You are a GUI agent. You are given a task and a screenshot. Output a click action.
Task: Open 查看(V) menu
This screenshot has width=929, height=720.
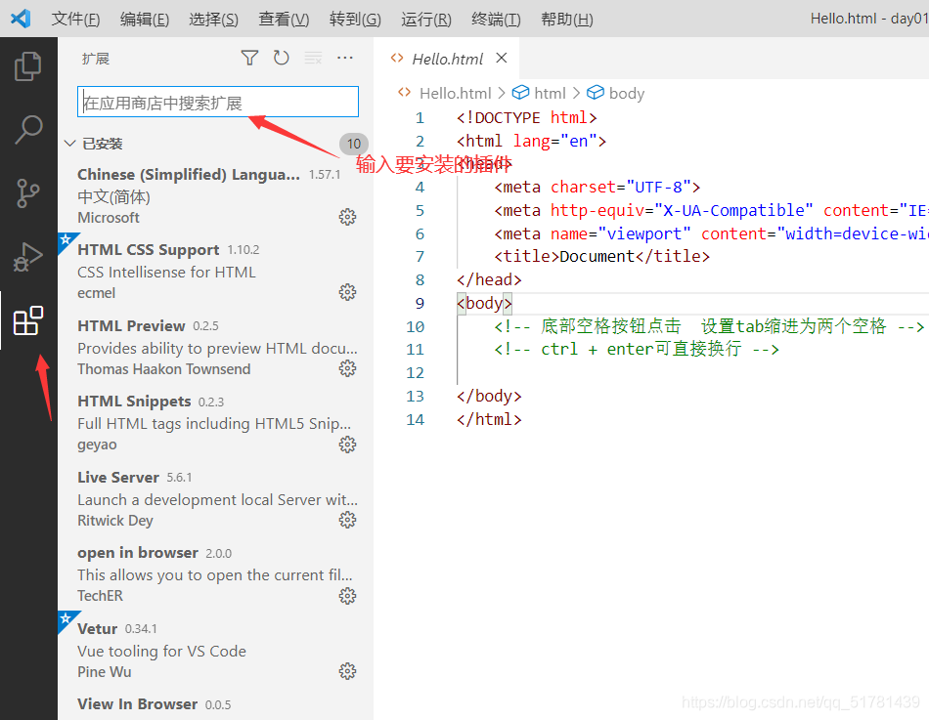pos(284,19)
